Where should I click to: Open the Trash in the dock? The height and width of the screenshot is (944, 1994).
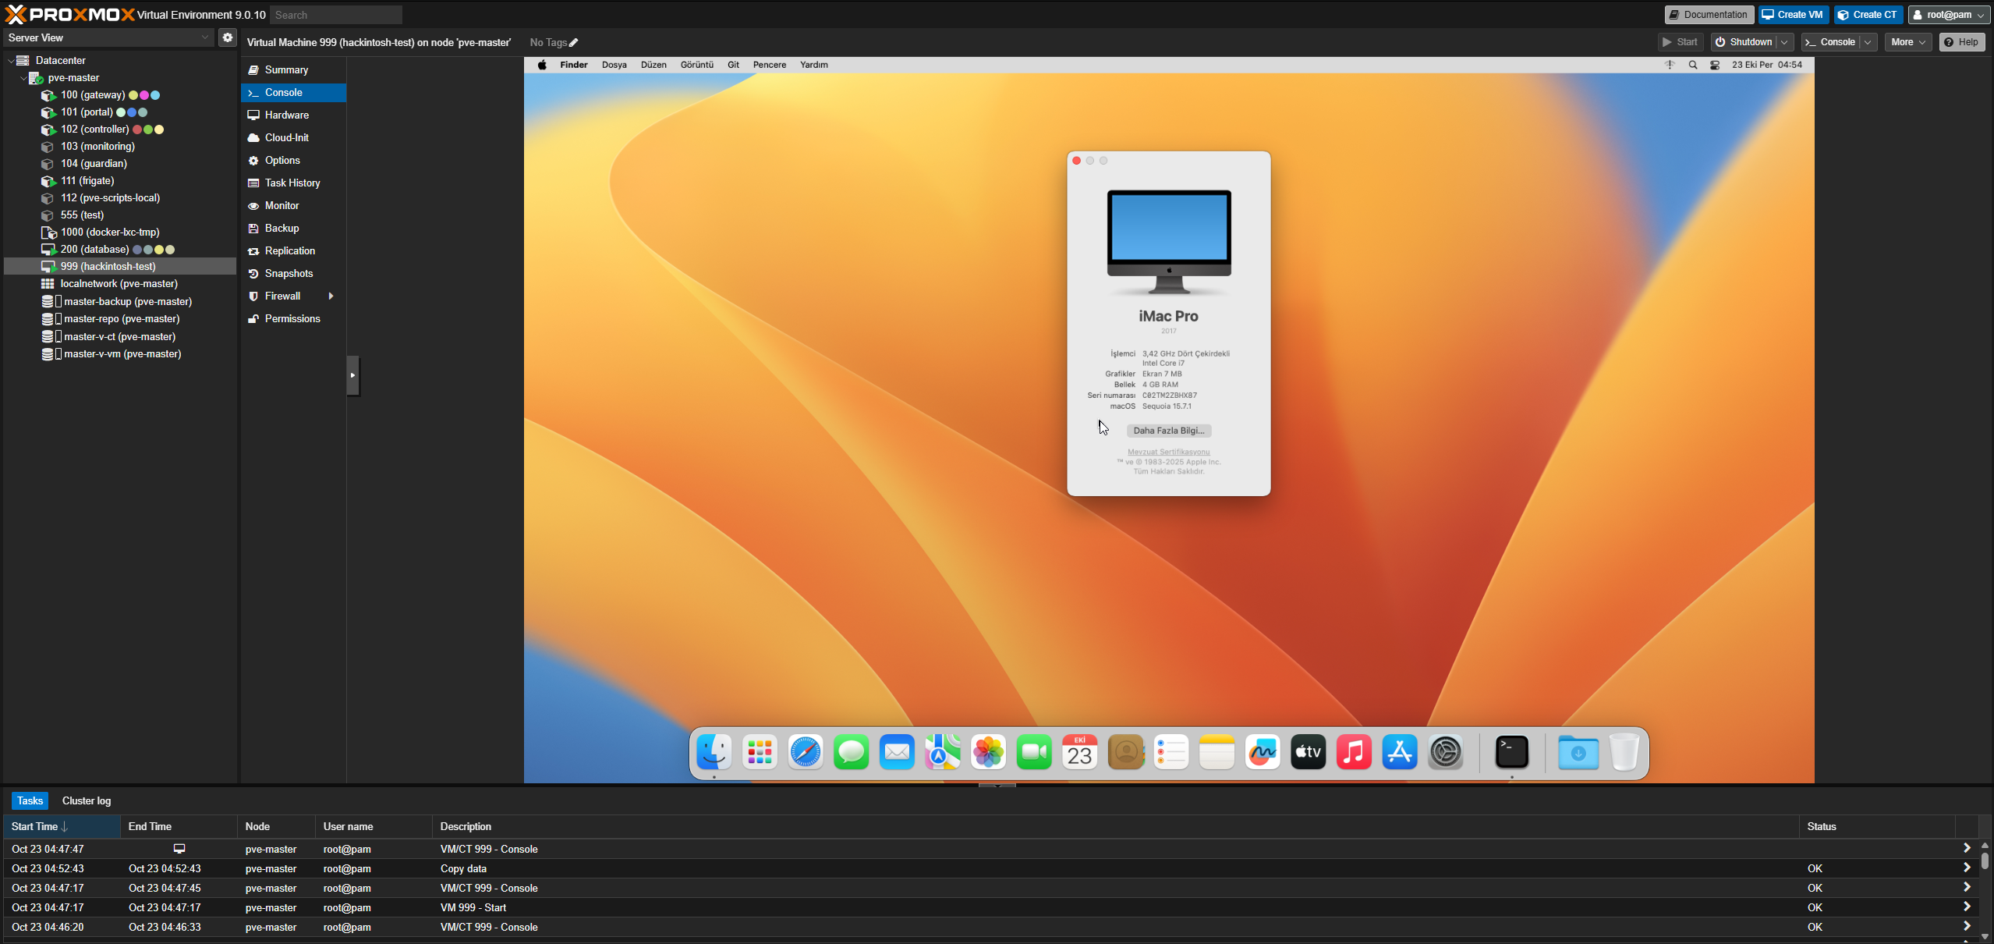pyautogui.click(x=1624, y=752)
